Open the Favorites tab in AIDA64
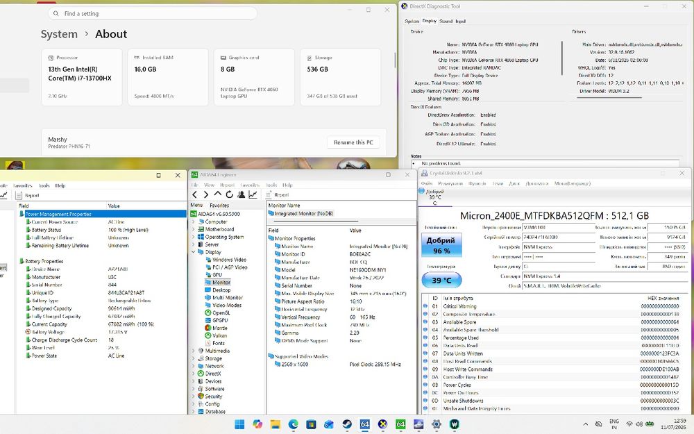Image resolution: width=694 pixels, height=434 pixels. 219,206
